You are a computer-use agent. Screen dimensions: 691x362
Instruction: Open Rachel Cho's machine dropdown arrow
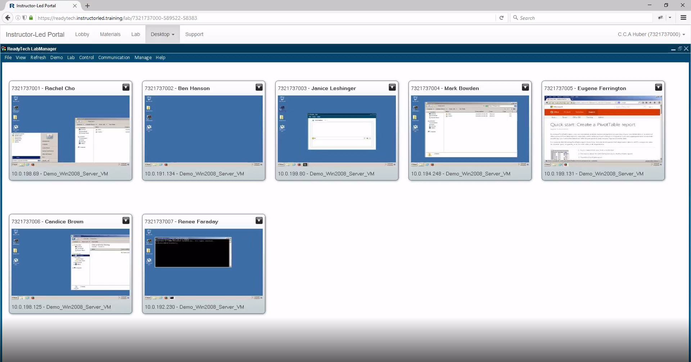click(x=126, y=87)
